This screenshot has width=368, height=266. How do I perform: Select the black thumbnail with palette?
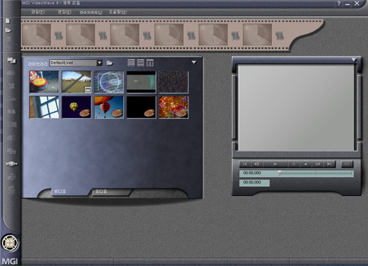pyautogui.click(x=141, y=107)
